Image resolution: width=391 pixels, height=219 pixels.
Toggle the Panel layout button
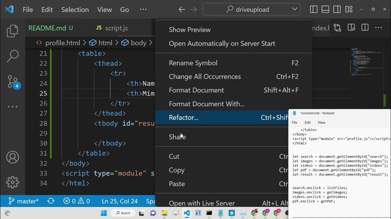point(325,9)
